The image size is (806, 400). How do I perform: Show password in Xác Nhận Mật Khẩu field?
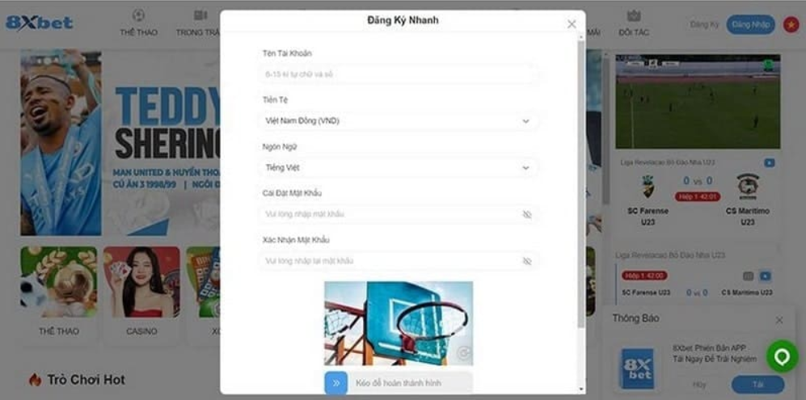click(526, 261)
